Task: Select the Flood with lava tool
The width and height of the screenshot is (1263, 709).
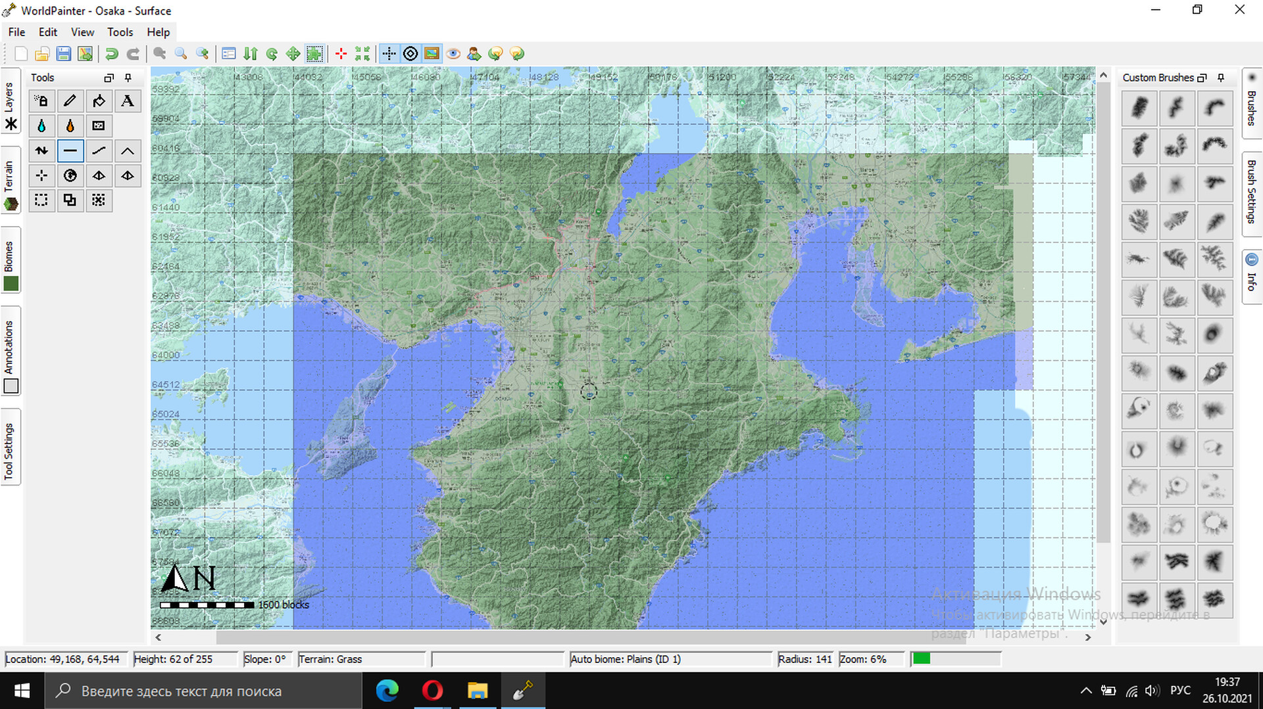Action: coord(70,126)
